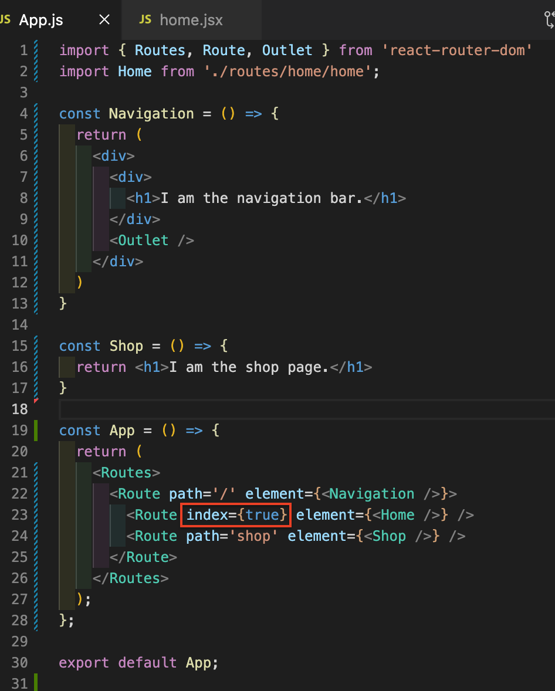Close the App.js tab
The width and height of the screenshot is (555, 691).
tap(104, 19)
